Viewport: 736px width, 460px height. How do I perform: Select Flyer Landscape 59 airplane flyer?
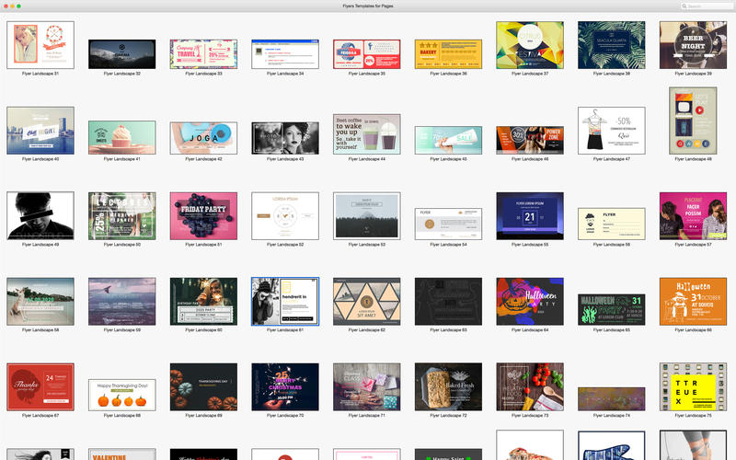pos(122,302)
